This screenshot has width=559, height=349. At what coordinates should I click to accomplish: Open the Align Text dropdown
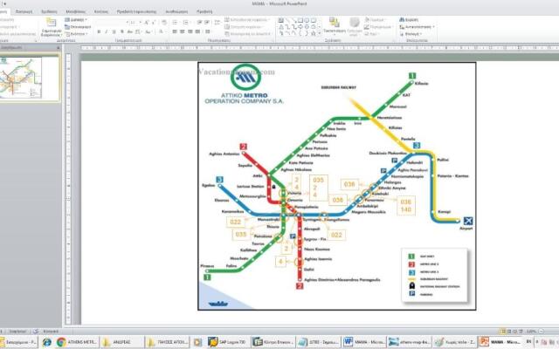[x=245, y=27]
